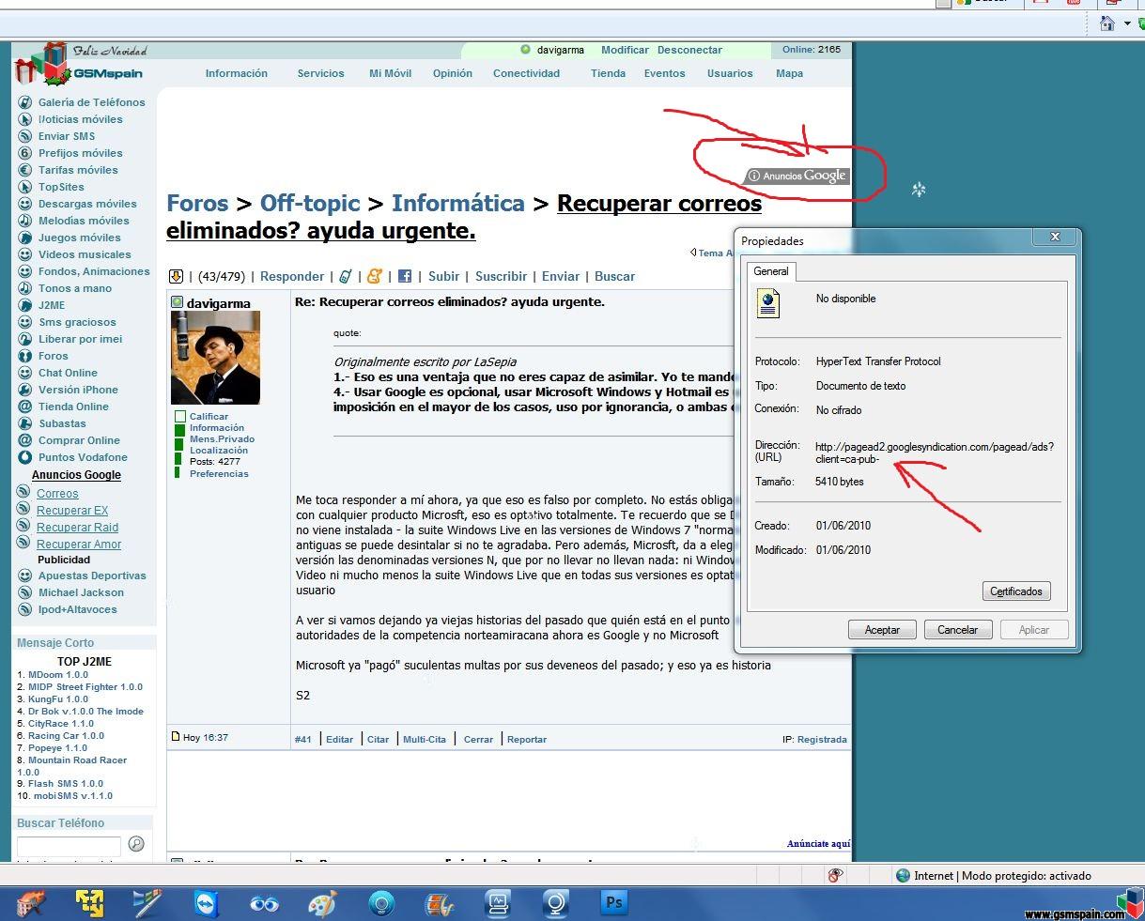Click the yellow down-arrow icon above the post
Screen dimensions: 1145x921
[176, 276]
